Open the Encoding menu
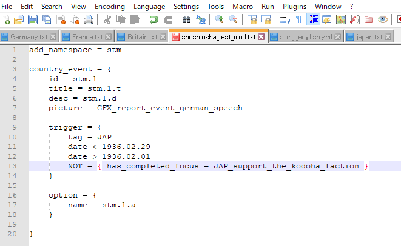 pos(110,7)
